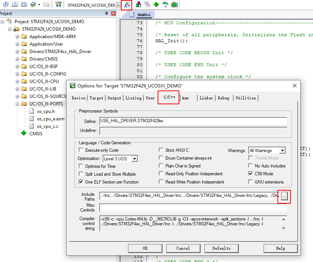This screenshot has height=262, width=313.
Task: Switch to the Debug tab
Action: 224,98
